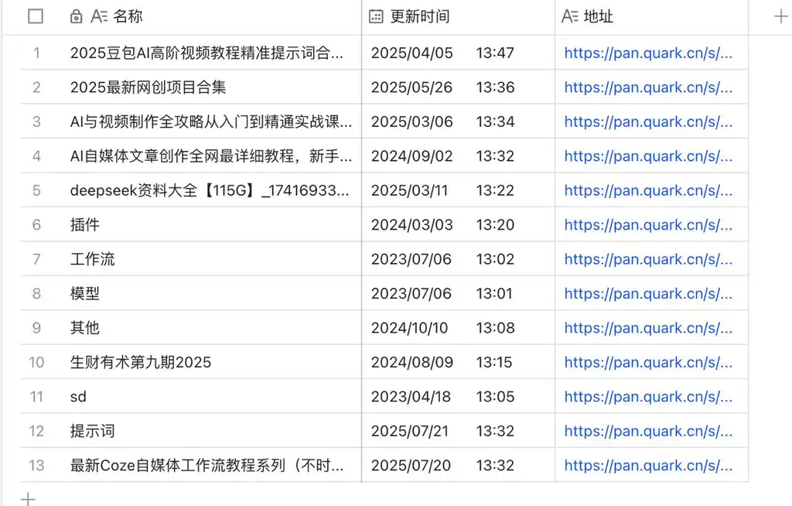Viewport: 792px width, 506px height.
Task: Tick the select-all checkbox in header
Action: point(36,16)
